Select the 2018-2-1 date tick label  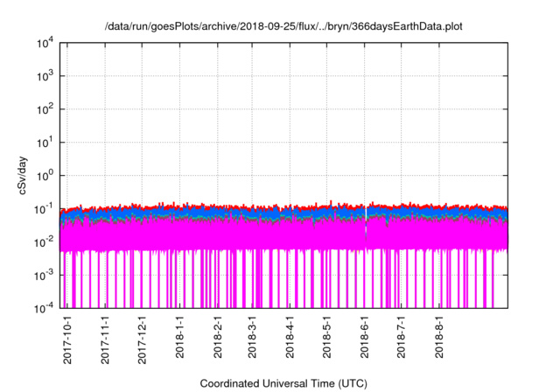pyautogui.click(x=218, y=336)
